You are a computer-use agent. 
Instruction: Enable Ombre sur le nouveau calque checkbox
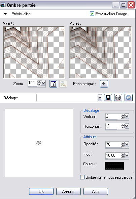pyautogui.click(x=82, y=177)
